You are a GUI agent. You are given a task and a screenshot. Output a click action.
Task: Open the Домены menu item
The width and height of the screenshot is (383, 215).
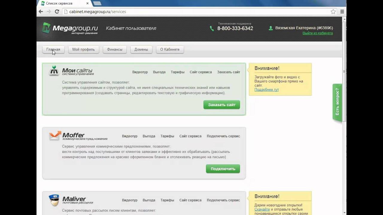(141, 50)
